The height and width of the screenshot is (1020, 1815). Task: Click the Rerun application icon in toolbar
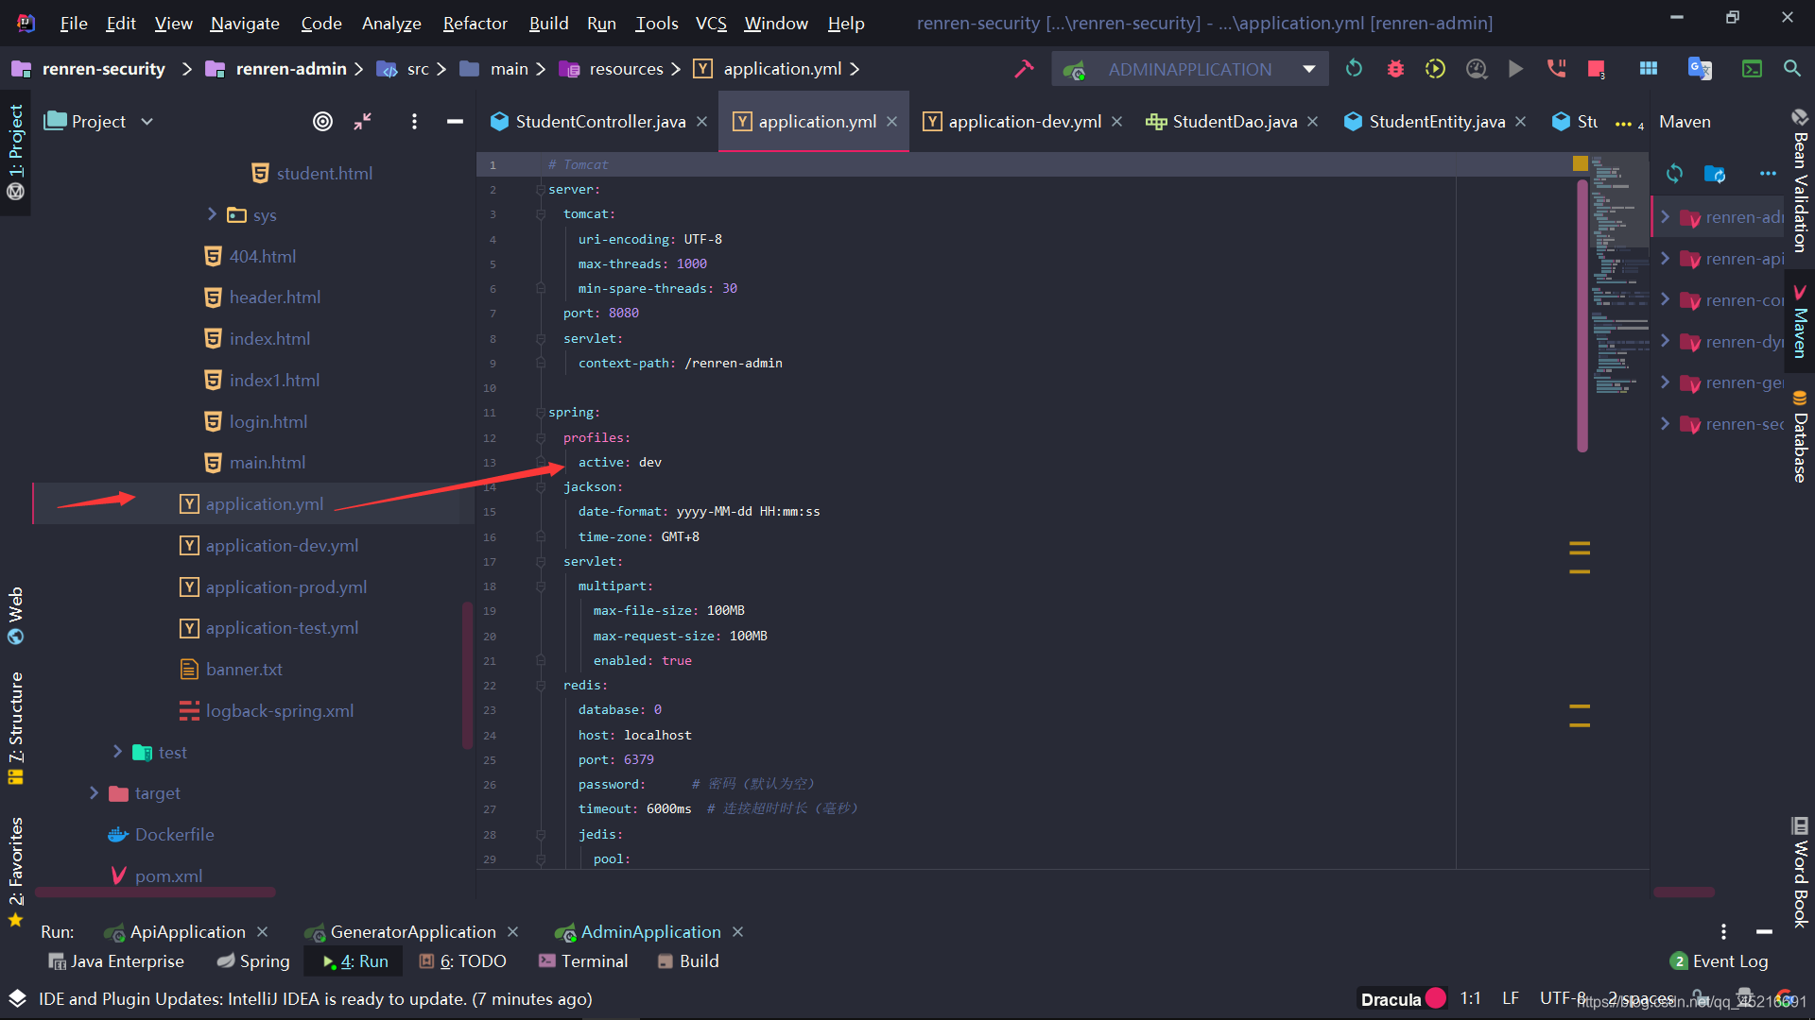(1354, 69)
